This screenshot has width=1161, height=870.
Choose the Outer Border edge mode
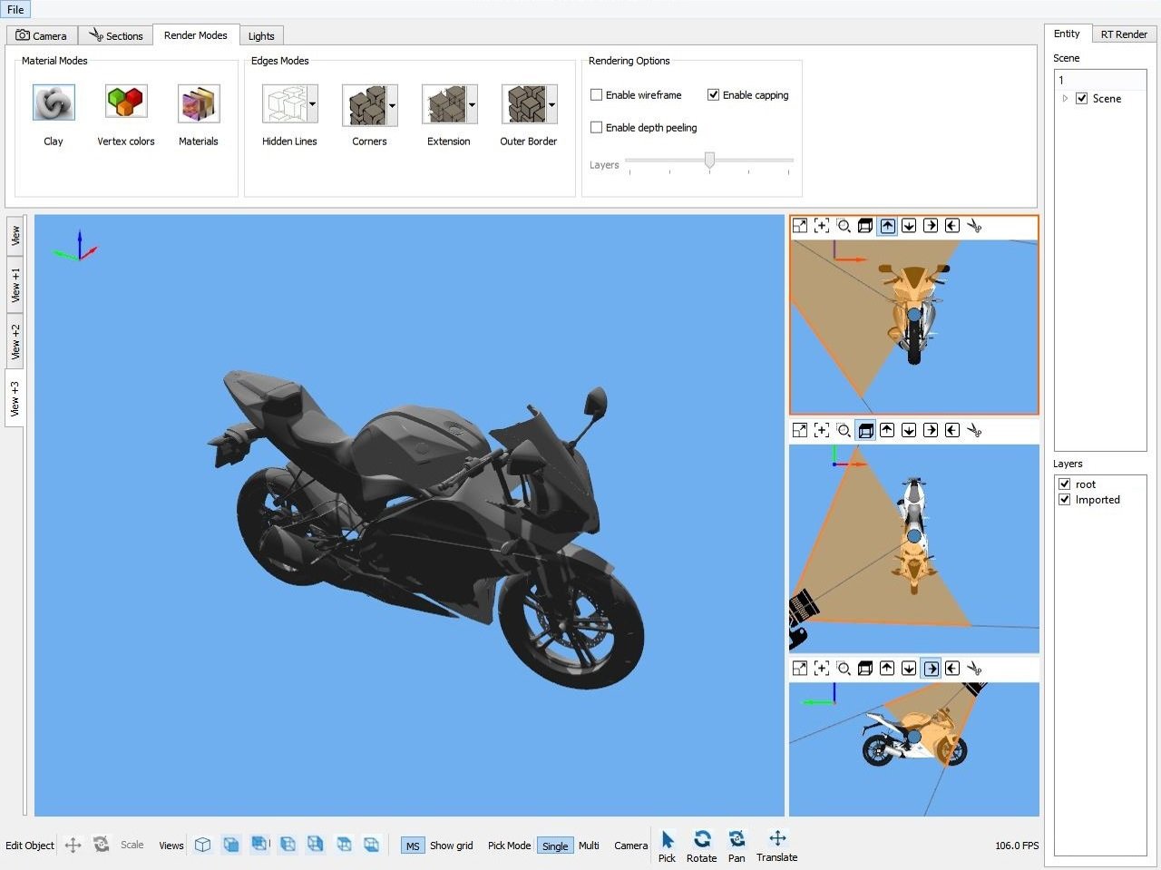coord(522,102)
